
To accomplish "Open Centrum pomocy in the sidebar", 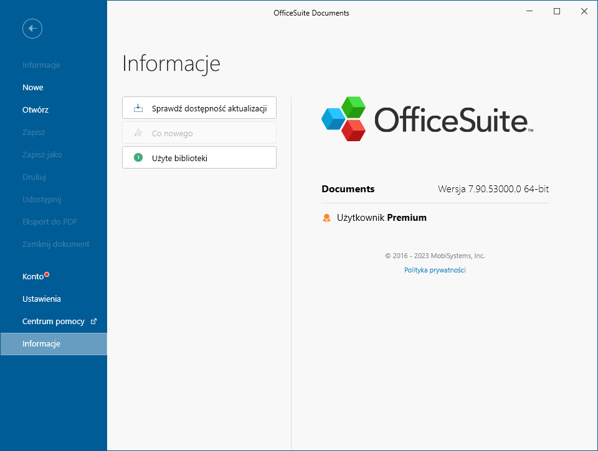I will (x=54, y=322).
